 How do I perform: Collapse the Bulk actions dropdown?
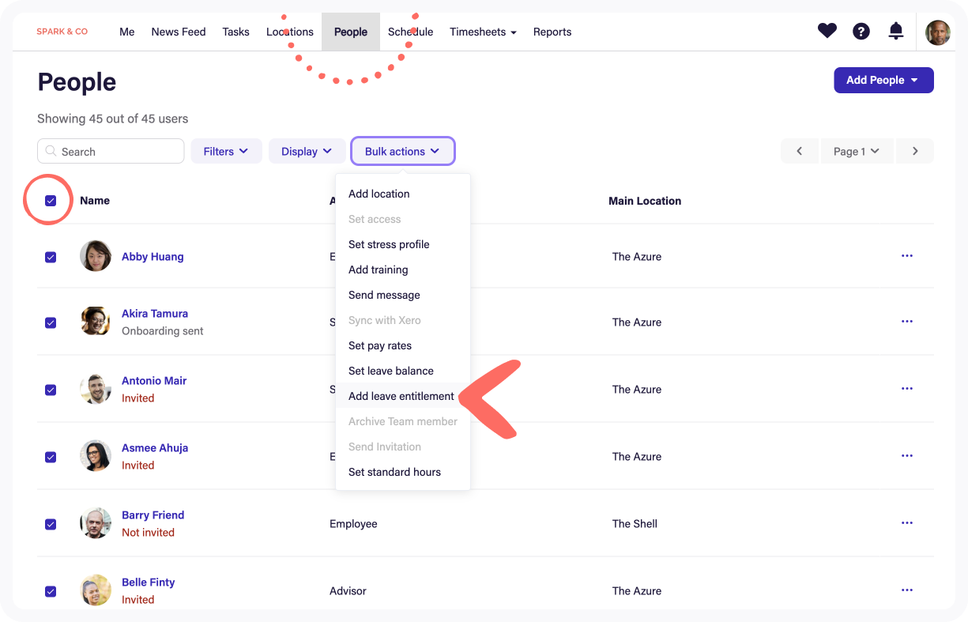pos(403,151)
